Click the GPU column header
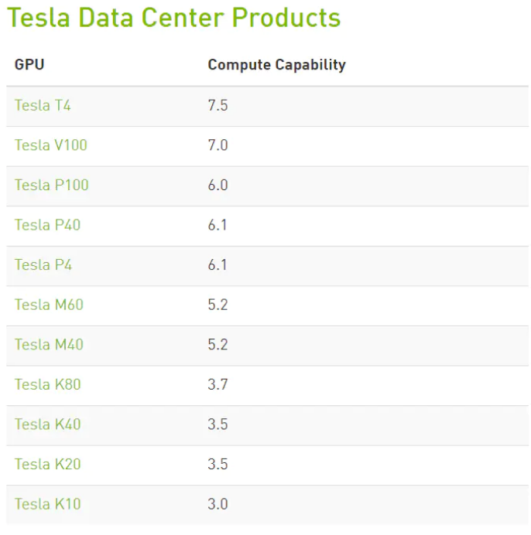This screenshot has height=535, width=531. [29, 64]
